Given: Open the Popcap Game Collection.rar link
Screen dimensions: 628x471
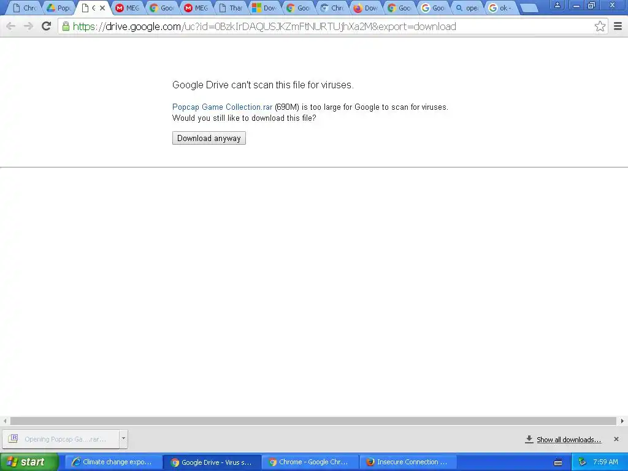Looking at the screenshot, I should pos(222,107).
